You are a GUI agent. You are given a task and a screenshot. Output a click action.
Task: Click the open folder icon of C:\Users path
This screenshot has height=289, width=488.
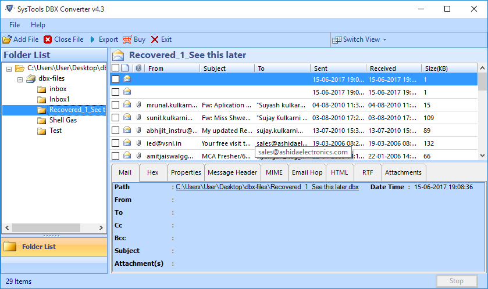coord(20,68)
